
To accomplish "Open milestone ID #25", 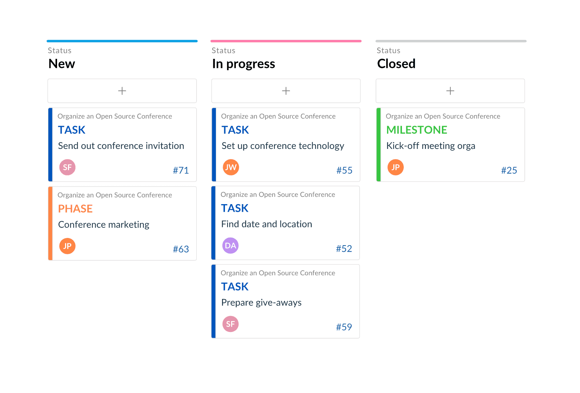I will (x=509, y=170).
